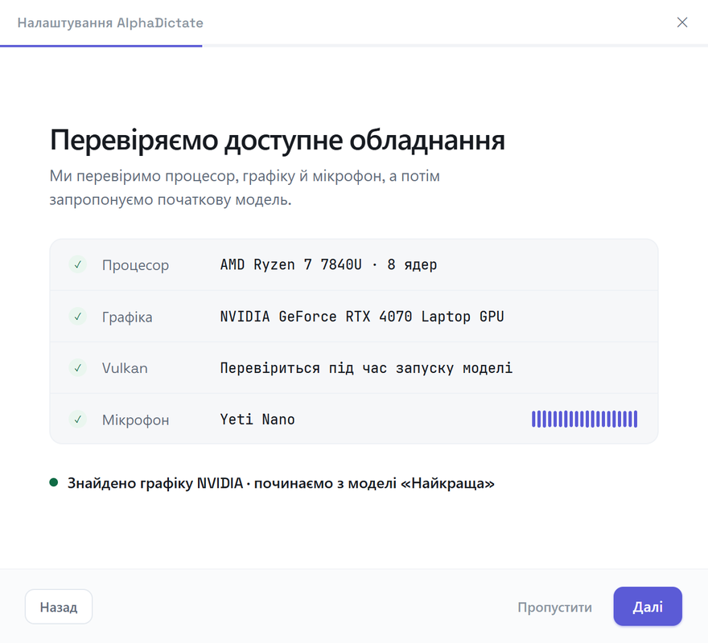Go back with the Назад button

[59, 607]
